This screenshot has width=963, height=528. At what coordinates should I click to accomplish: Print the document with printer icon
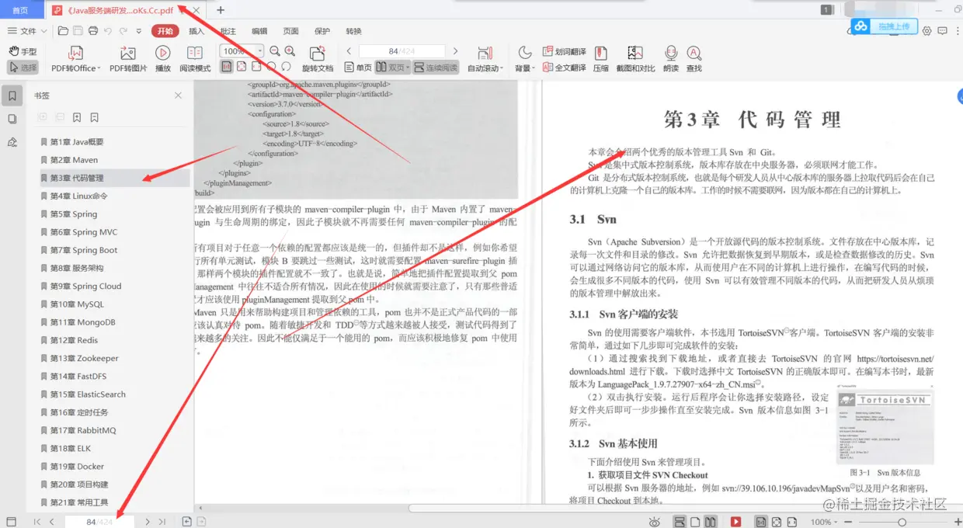[93, 31]
